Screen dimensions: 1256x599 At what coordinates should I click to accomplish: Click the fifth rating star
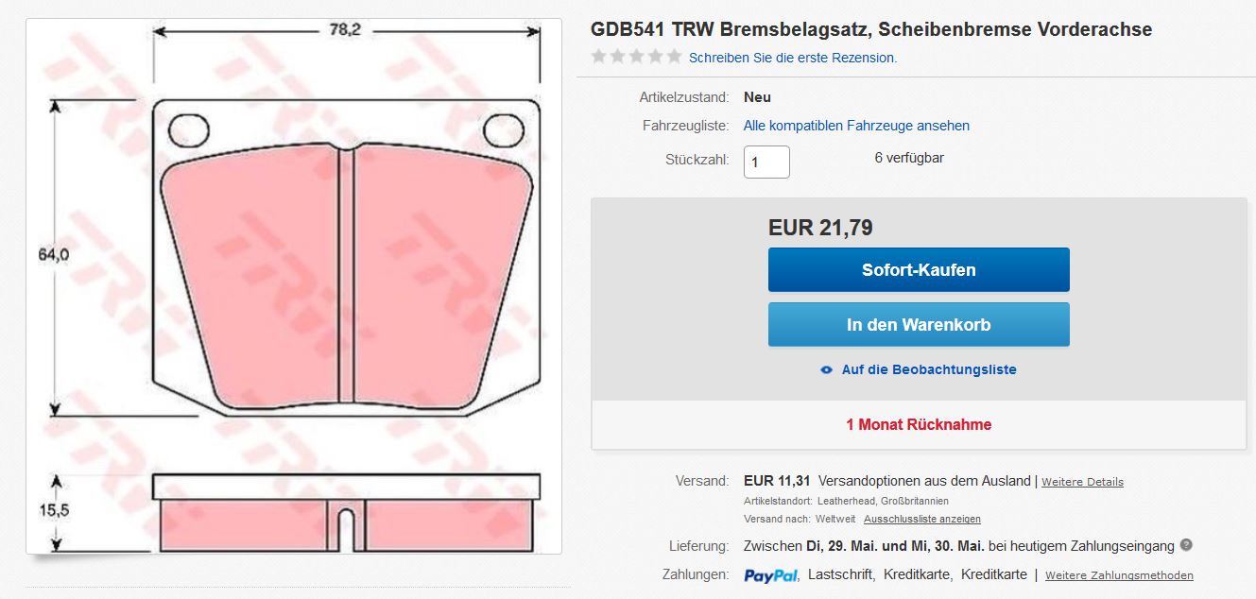coord(674,57)
